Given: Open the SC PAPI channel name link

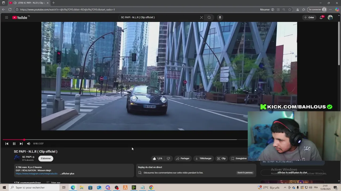Looking at the screenshot, I should pyautogui.click(x=27, y=157).
